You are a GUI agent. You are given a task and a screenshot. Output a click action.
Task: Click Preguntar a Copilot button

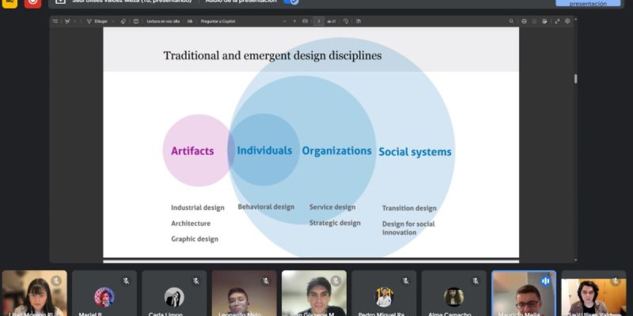coord(218,22)
